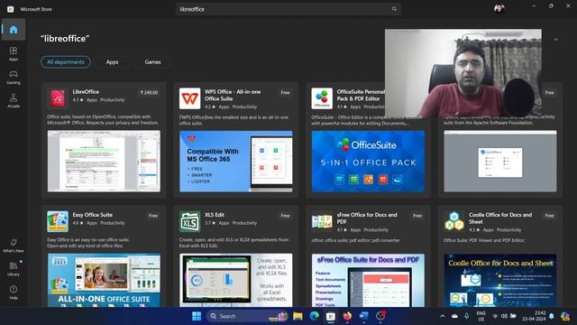Click XLS Edit title text
Screen dimensions: 577x325
215,215
